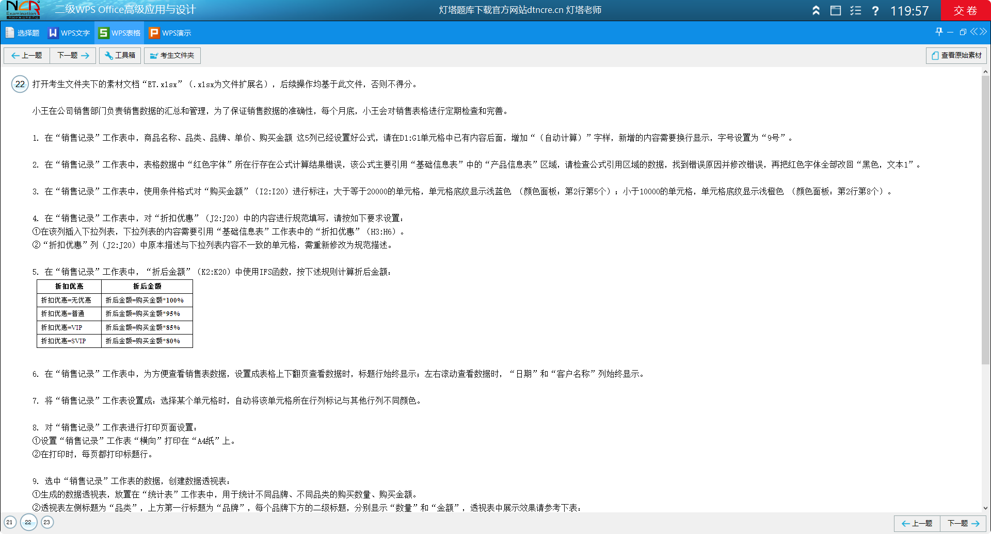Click bottom 上一题 button
Image resolution: width=991 pixels, height=534 pixels.
coord(917,523)
